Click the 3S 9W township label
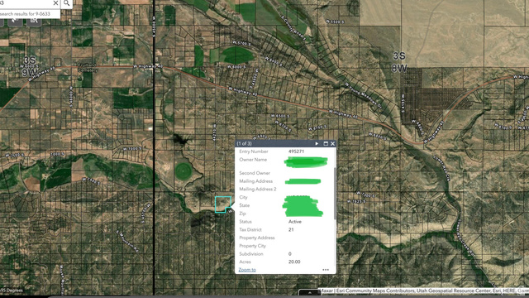The image size is (529, 298). tap(30, 66)
